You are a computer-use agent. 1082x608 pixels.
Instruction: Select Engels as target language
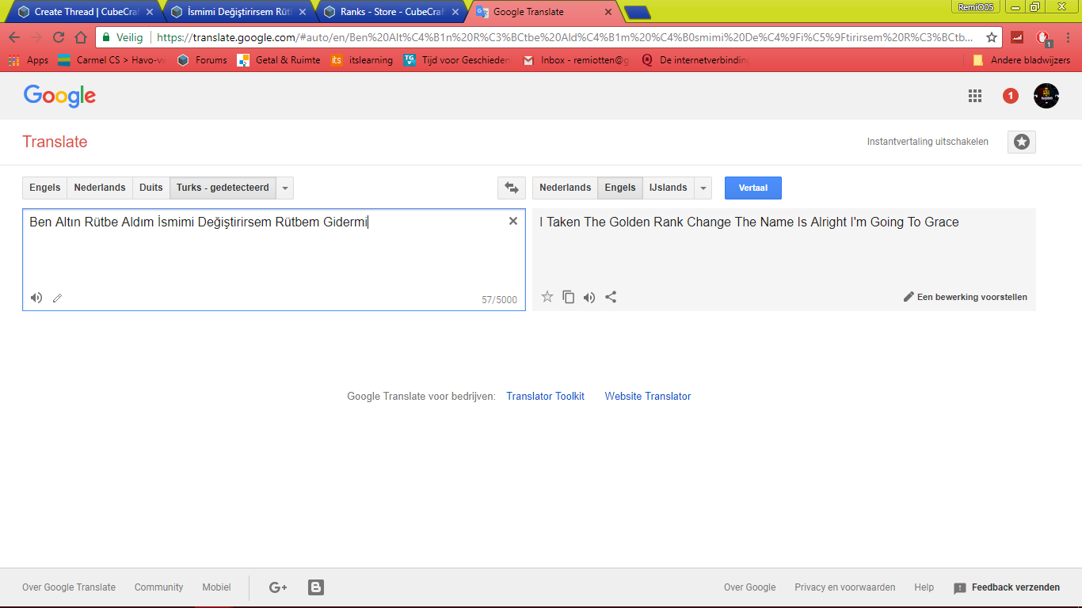pos(620,188)
